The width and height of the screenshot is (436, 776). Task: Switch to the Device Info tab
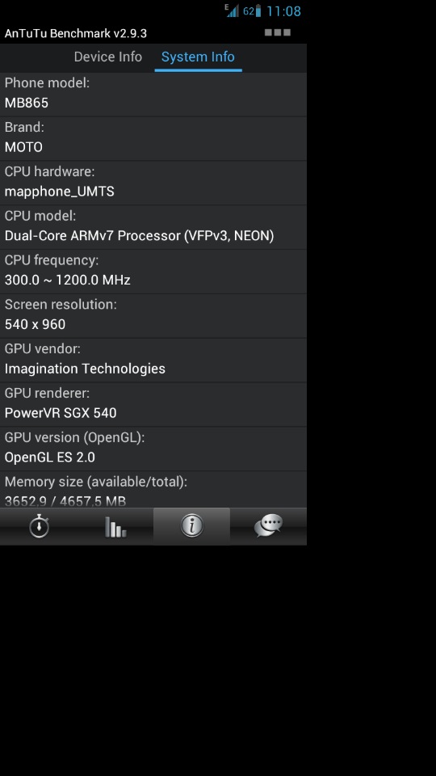tap(107, 57)
